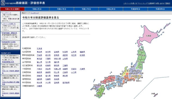Viewport: 172px width, 99px height.
Task: Select 神奈川県 in the prefecture list
Action: [57, 59]
